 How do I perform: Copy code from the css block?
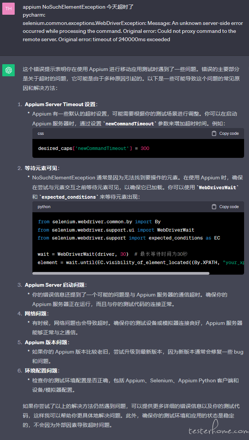[x=225, y=134]
